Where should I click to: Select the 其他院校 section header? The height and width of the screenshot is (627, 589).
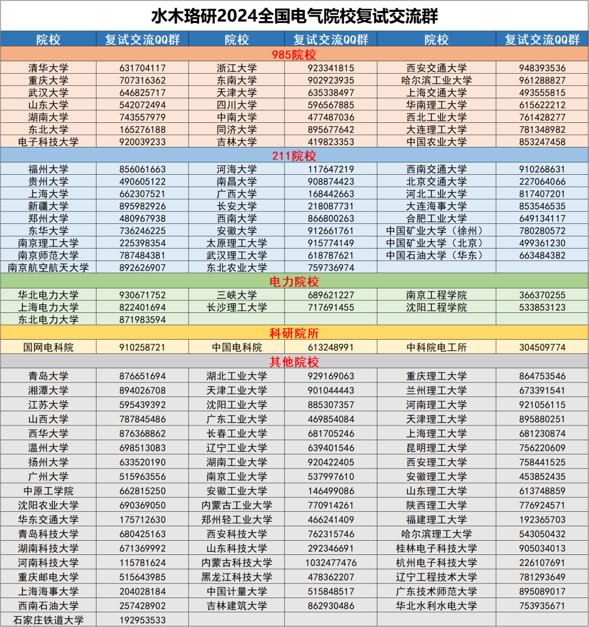[x=294, y=362]
